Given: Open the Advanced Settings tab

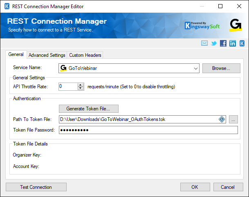Looking at the screenshot, I should pos(47,55).
